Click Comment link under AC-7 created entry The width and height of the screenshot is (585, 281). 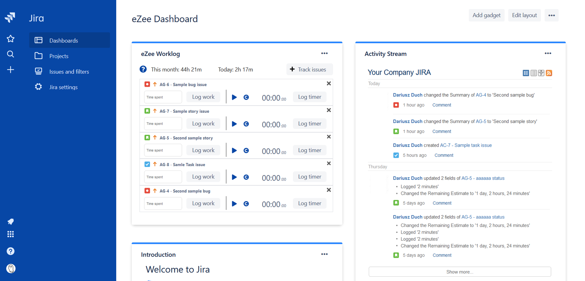444,155
